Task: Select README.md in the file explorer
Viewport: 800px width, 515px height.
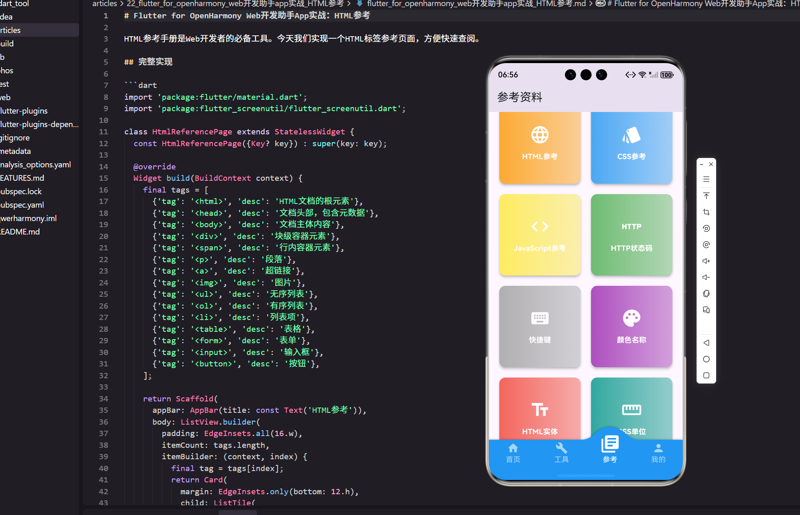Action: (20, 231)
